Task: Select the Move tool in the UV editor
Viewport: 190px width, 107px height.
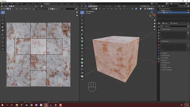Action: pos(3,20)
